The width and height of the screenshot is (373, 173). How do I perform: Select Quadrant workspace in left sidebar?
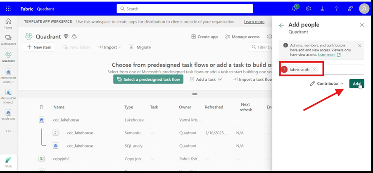[x=8, y=57]
